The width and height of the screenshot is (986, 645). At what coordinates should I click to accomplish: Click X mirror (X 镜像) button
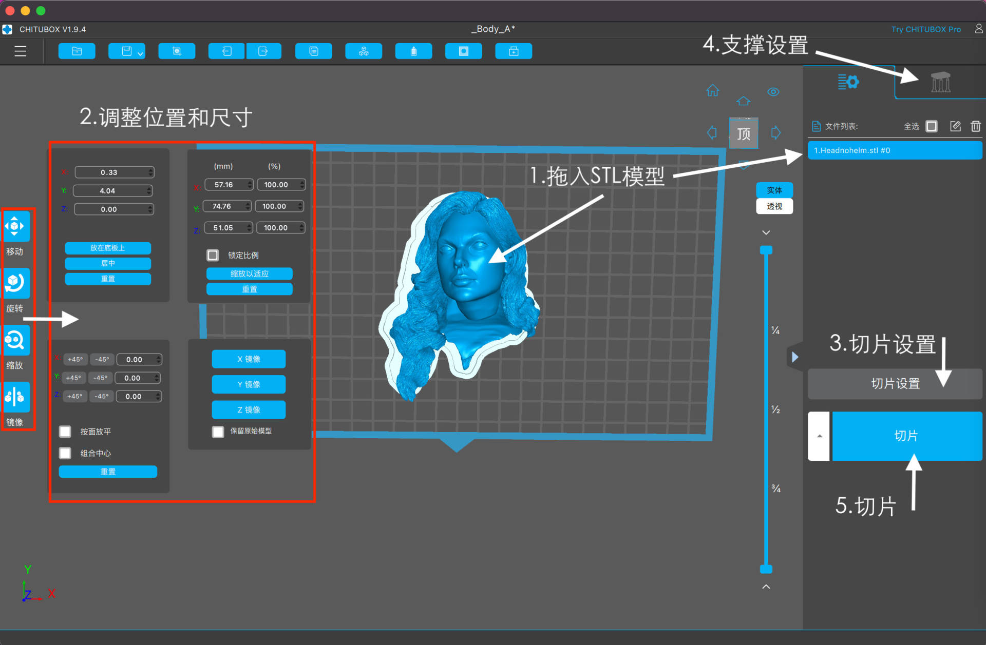point(249,359)
